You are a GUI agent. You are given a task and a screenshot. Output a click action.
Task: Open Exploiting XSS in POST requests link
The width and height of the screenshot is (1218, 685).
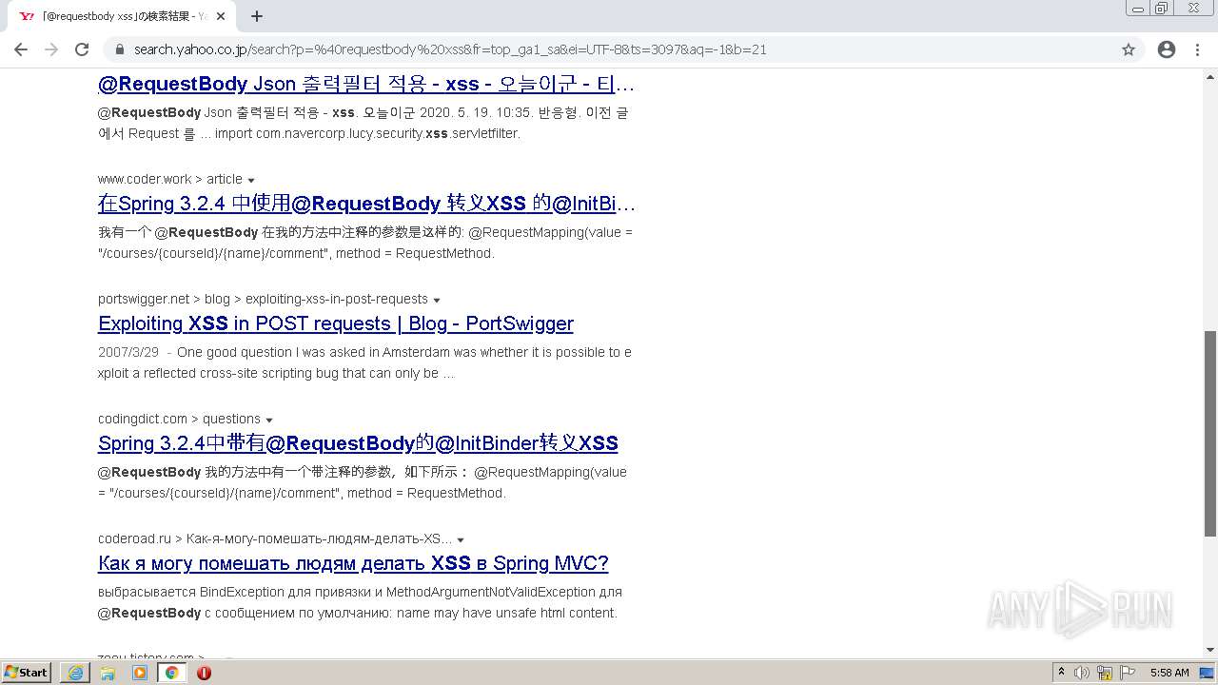pos(336,323)
